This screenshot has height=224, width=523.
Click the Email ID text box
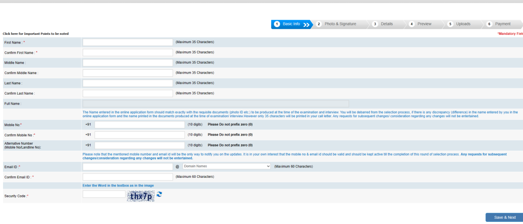click(128, 166)
